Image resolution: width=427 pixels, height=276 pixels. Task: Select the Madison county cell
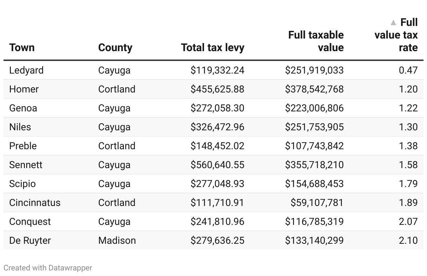tap(117, 240)
